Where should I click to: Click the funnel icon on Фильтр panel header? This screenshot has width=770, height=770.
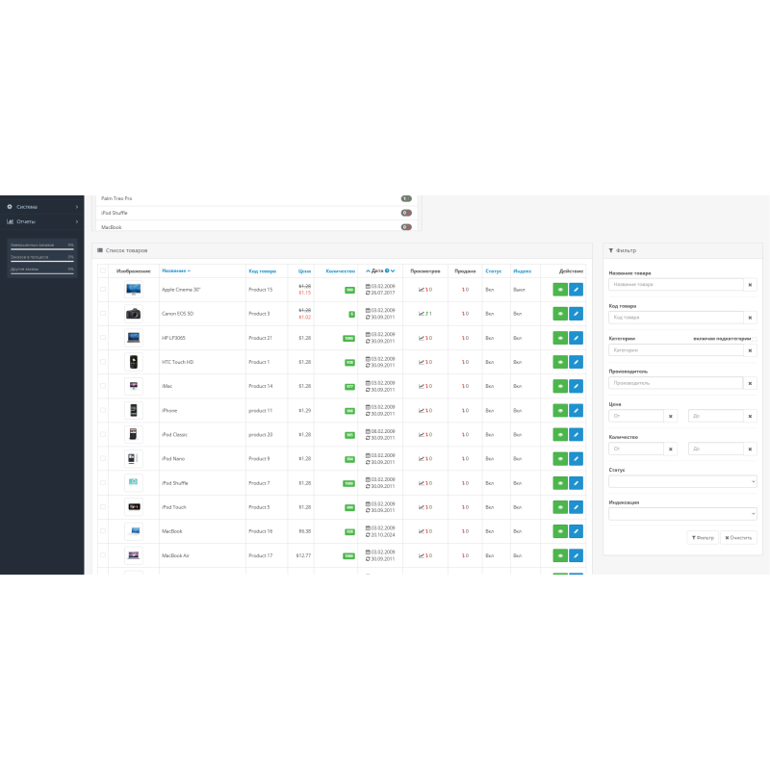612,249
